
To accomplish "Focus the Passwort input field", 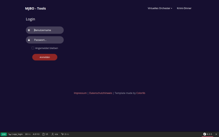I will pos(45,40).
